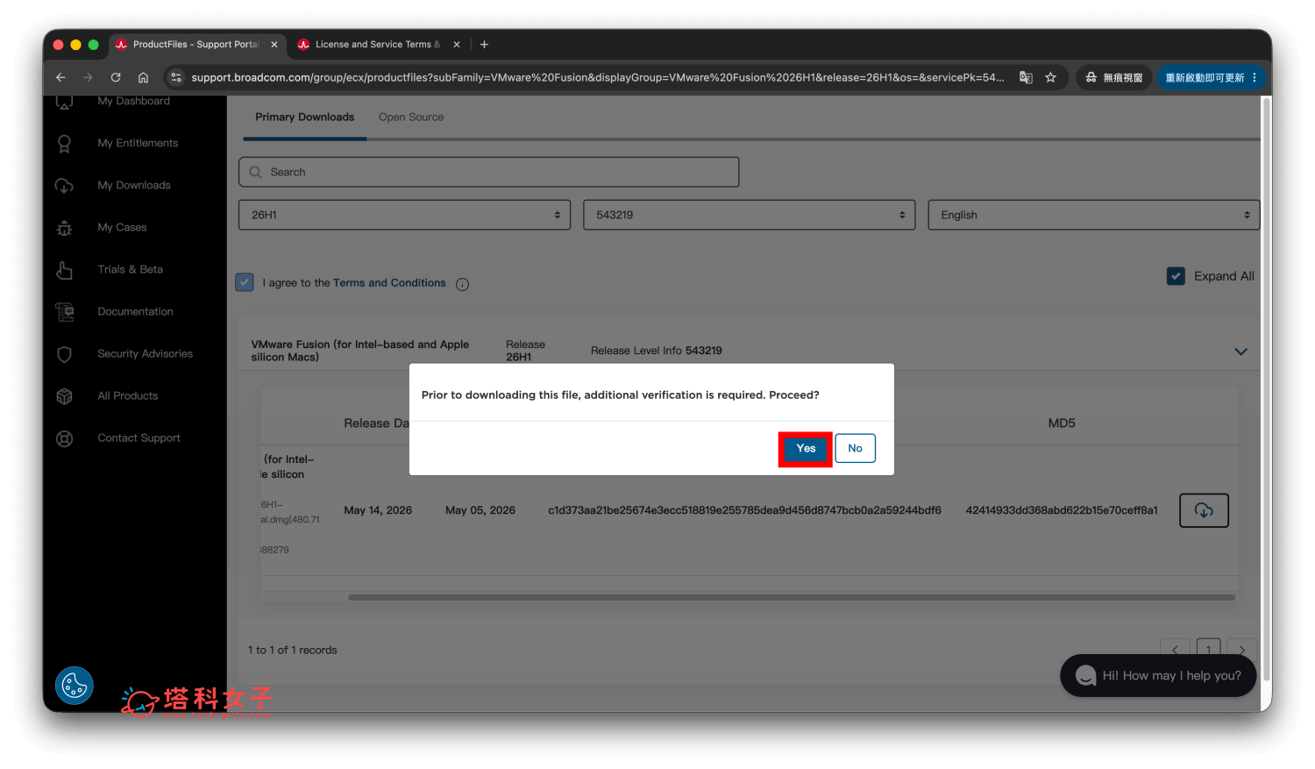Open the Terms and Conditions link
Viewport: 1315px width, 769px height.
pyautogui.click(x=389, y=282)
